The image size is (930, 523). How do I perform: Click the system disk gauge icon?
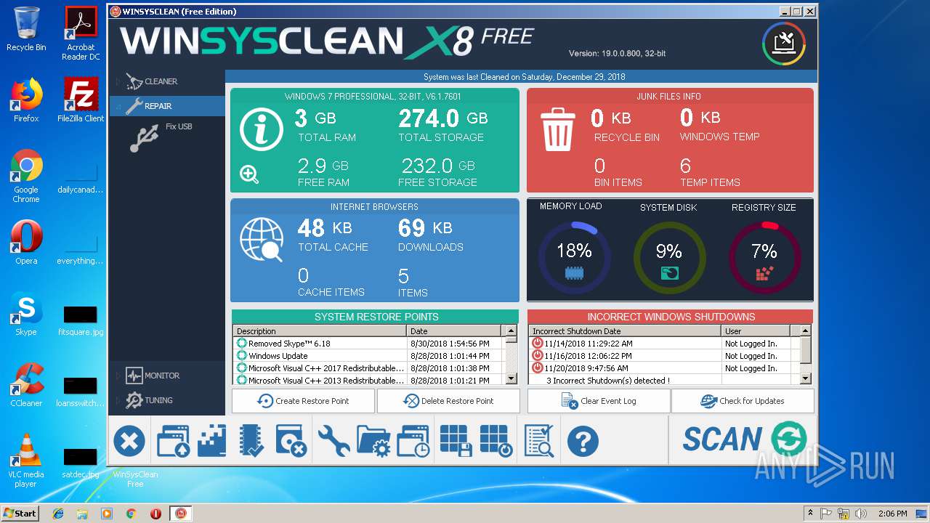[x=669, y=273]
